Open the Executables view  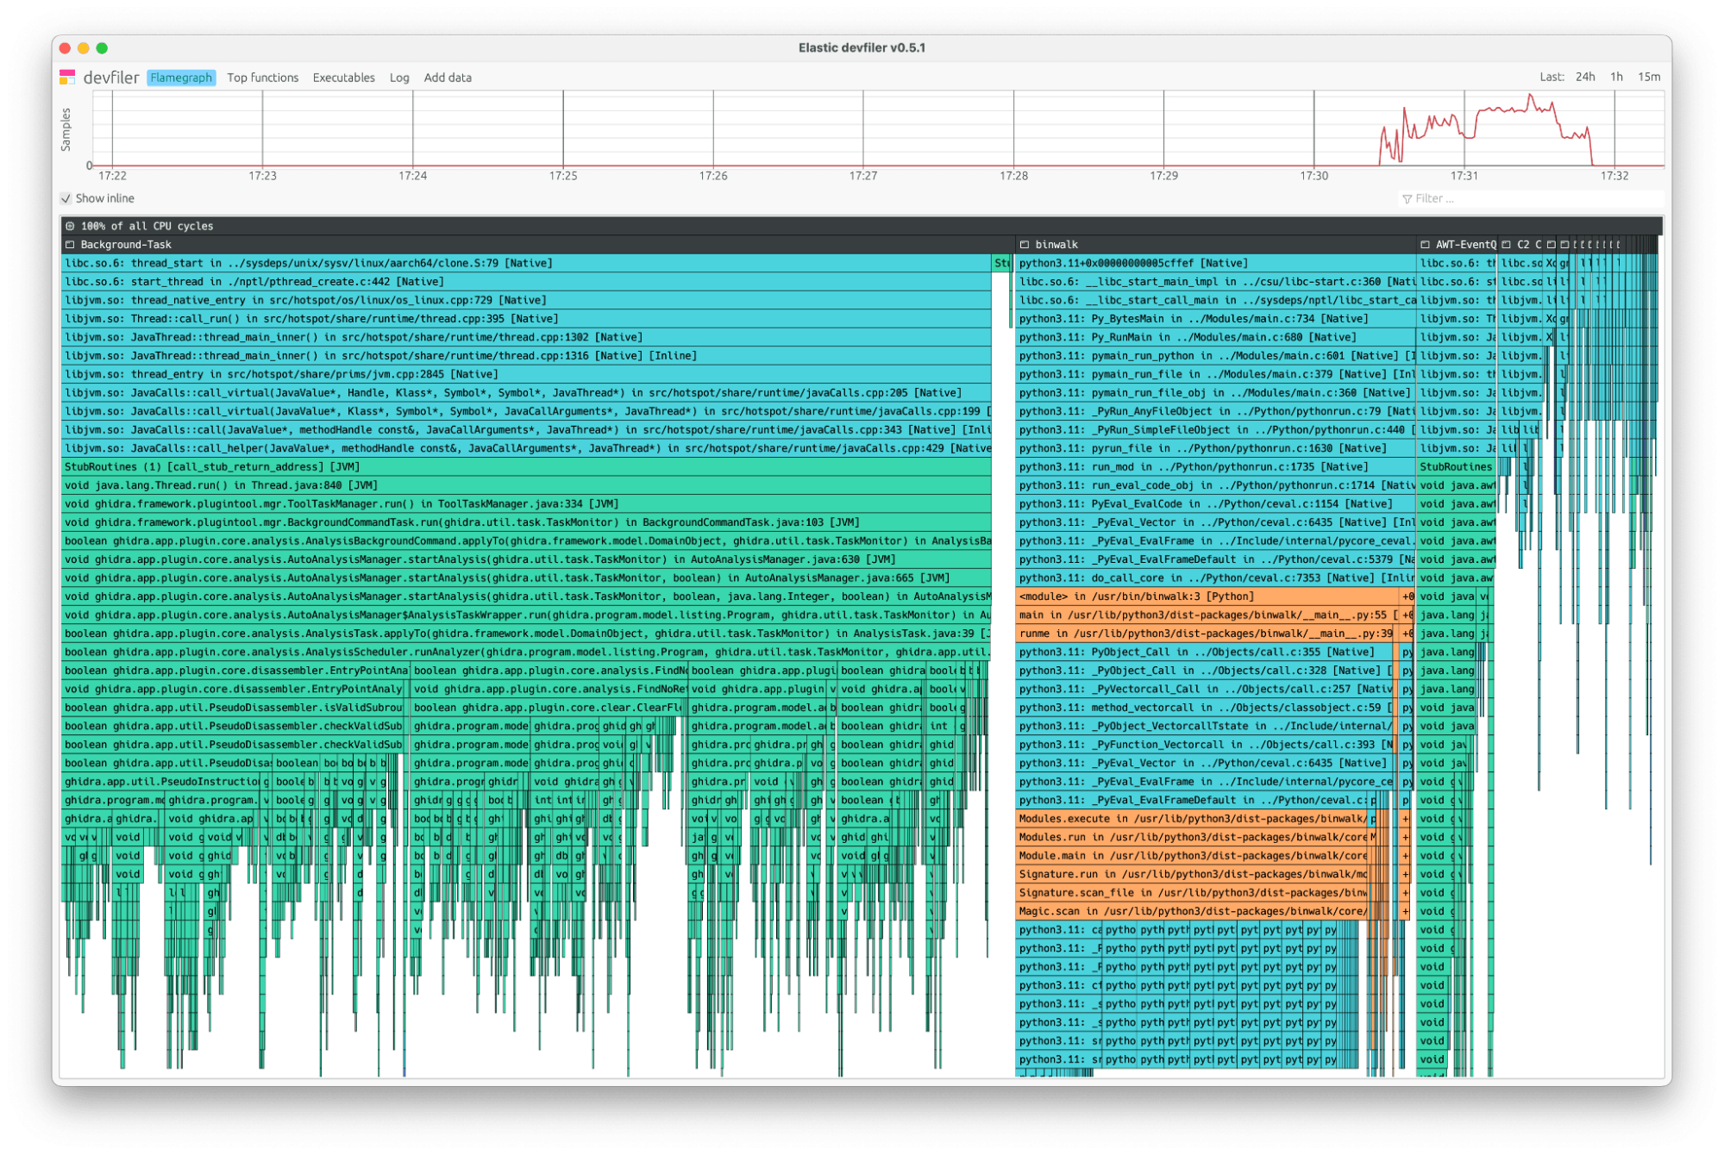click(x=343, y=78)
